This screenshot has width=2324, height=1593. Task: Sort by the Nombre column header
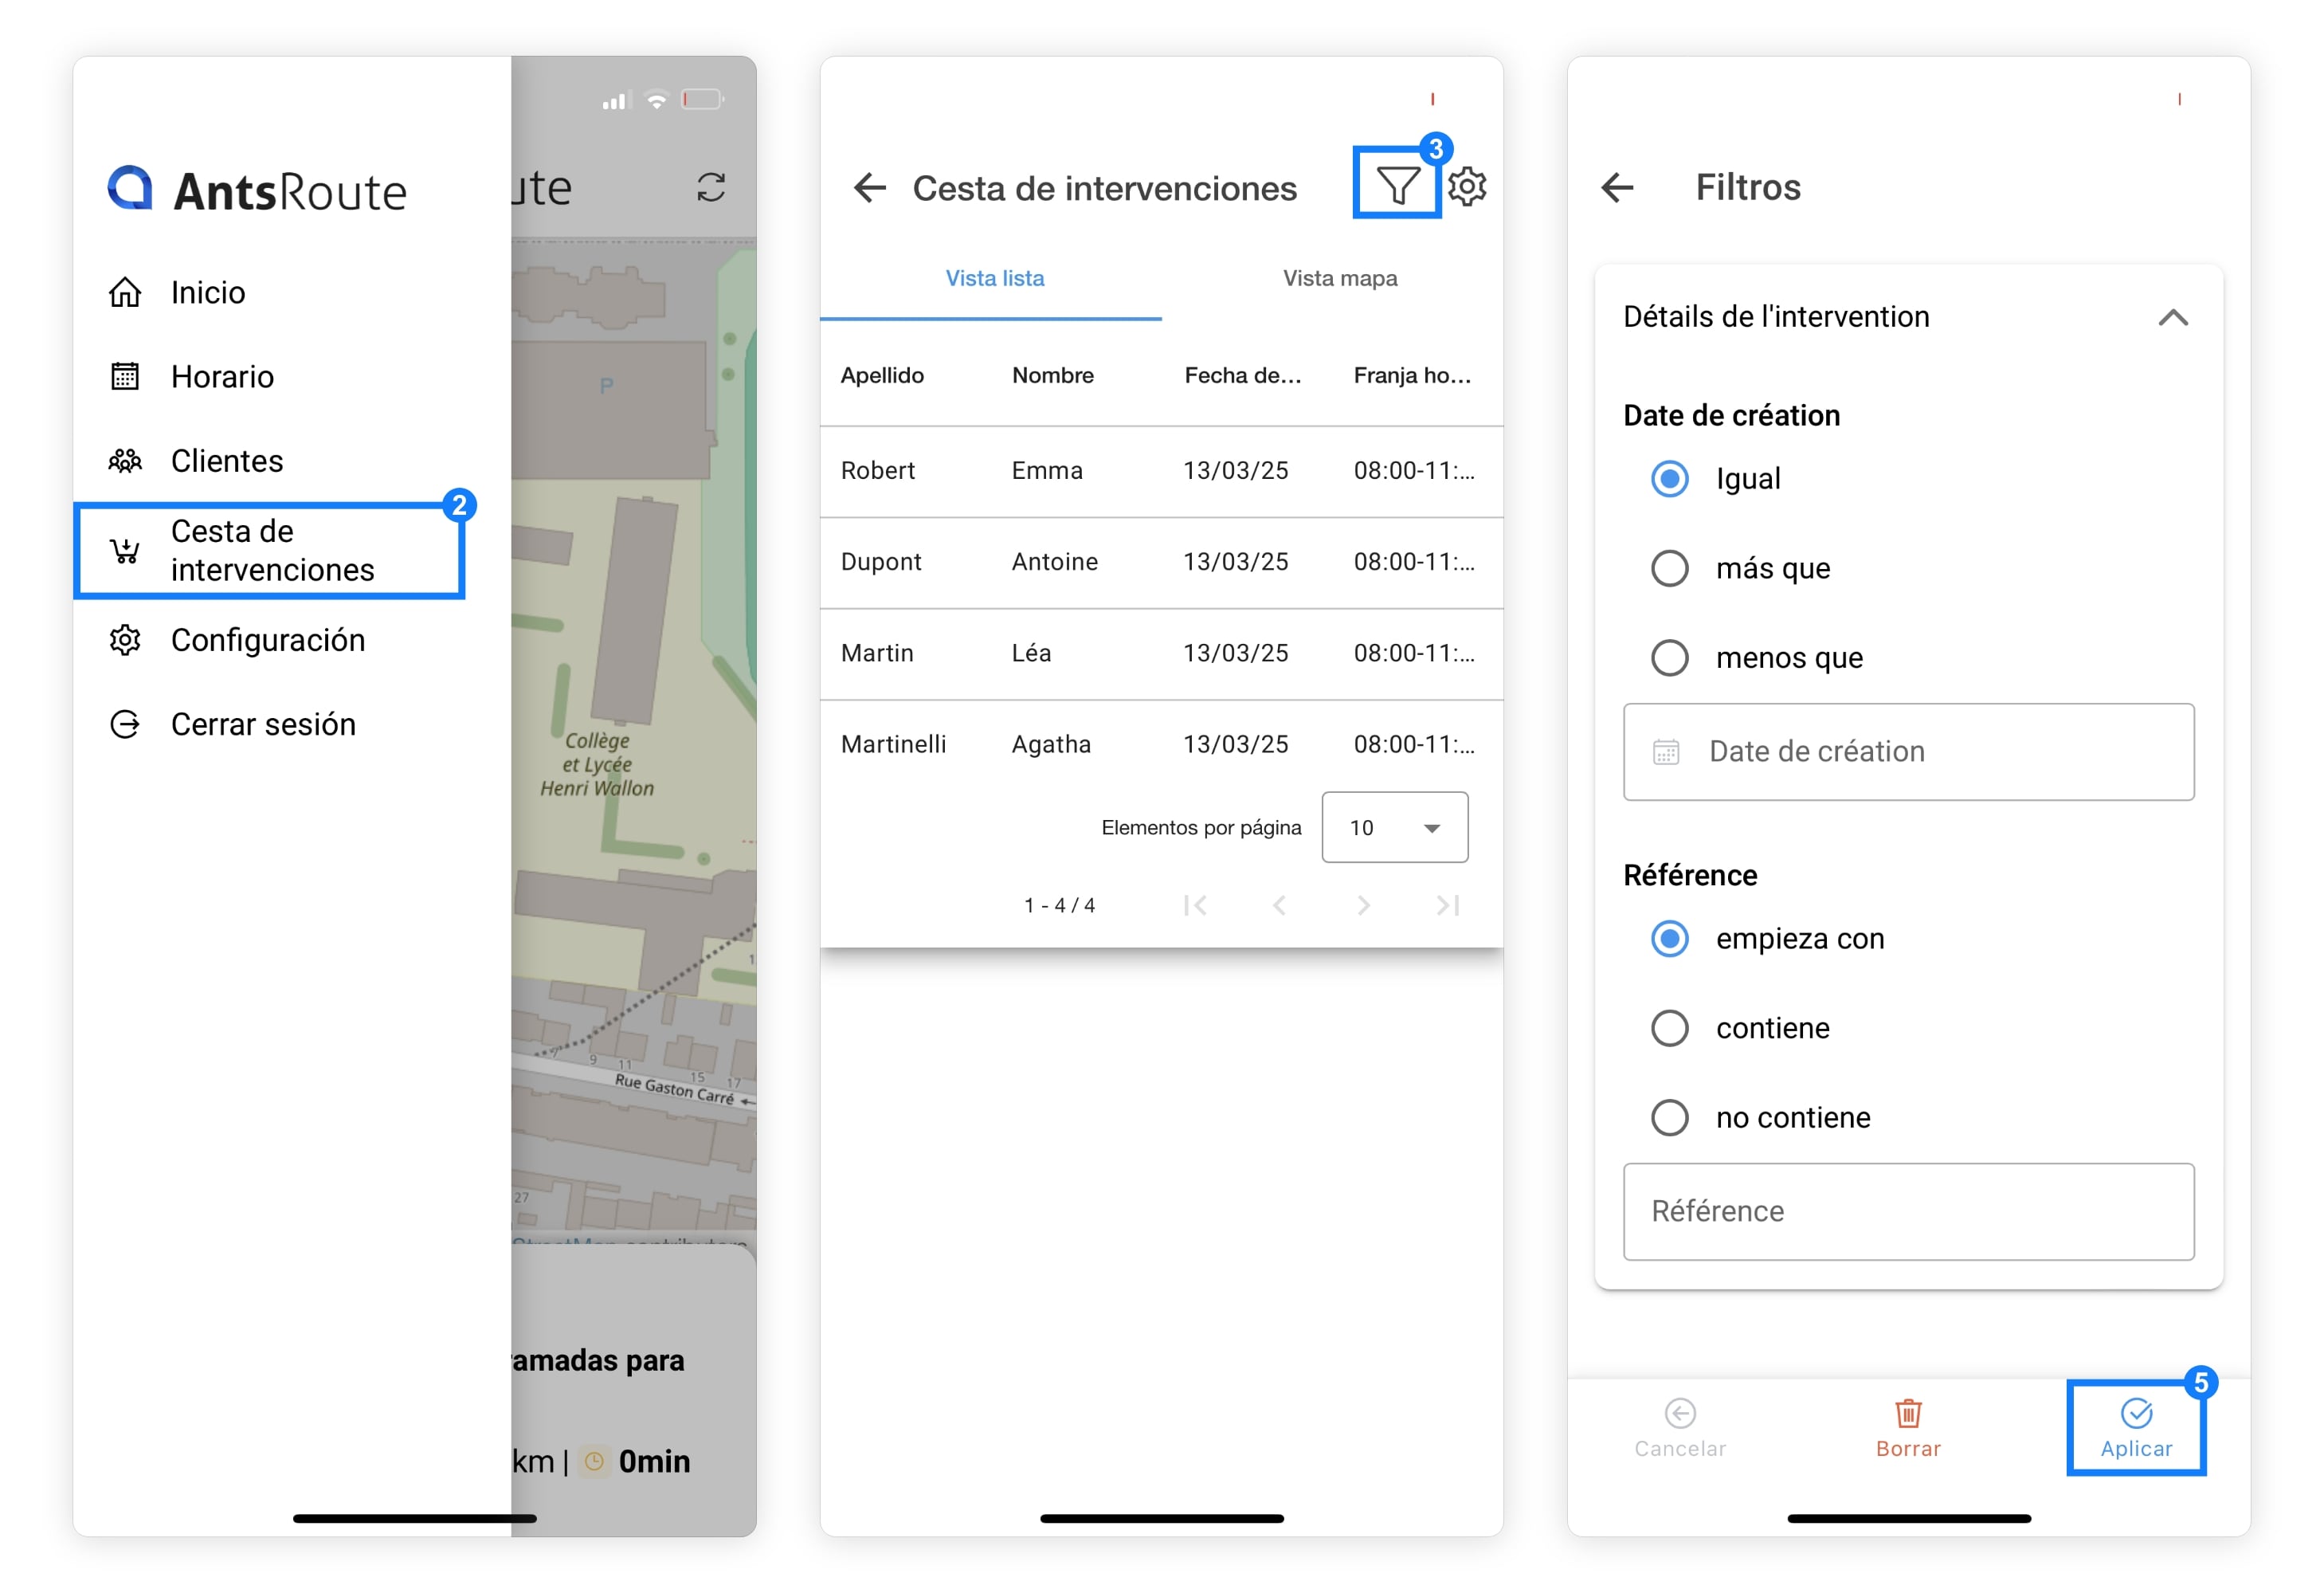point(1053,375)
